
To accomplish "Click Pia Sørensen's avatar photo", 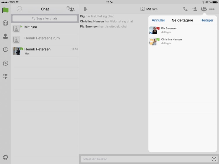I will [153, 30].
